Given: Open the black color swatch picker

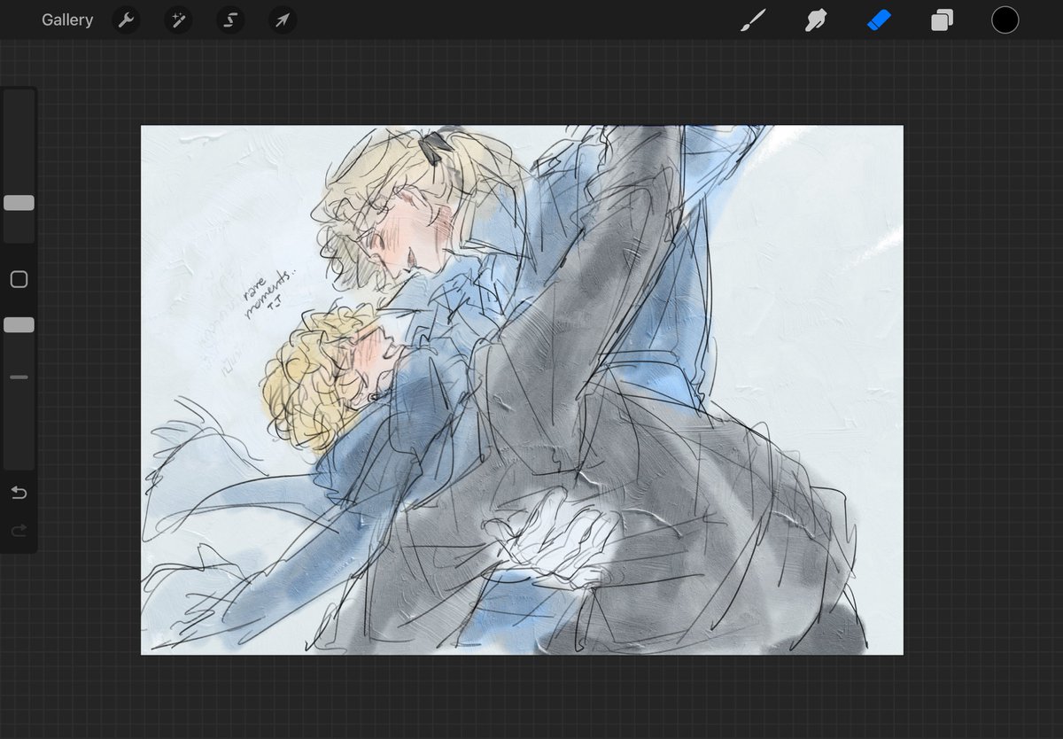Looking at the screenshot, I should point(1005,19).
